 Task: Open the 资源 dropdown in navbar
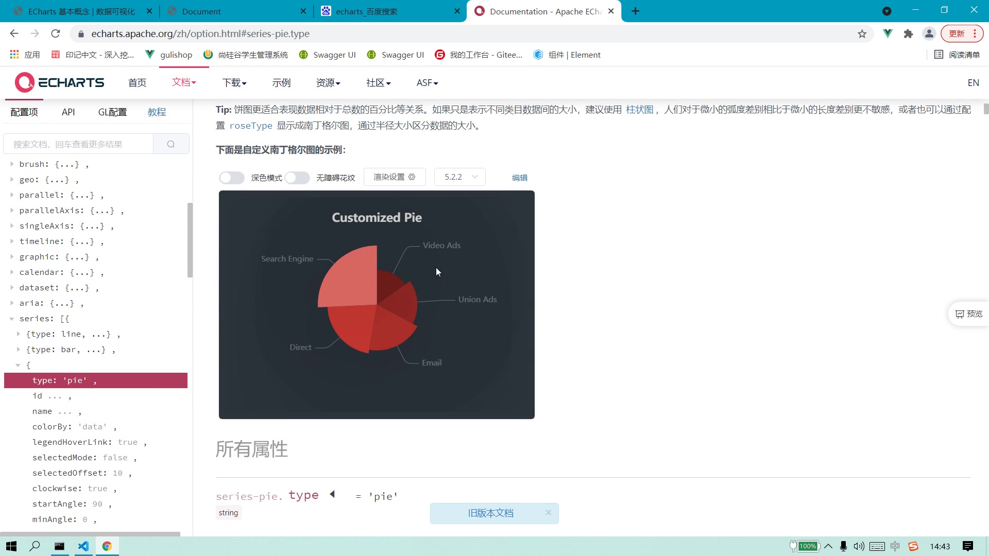coord(328,83)
